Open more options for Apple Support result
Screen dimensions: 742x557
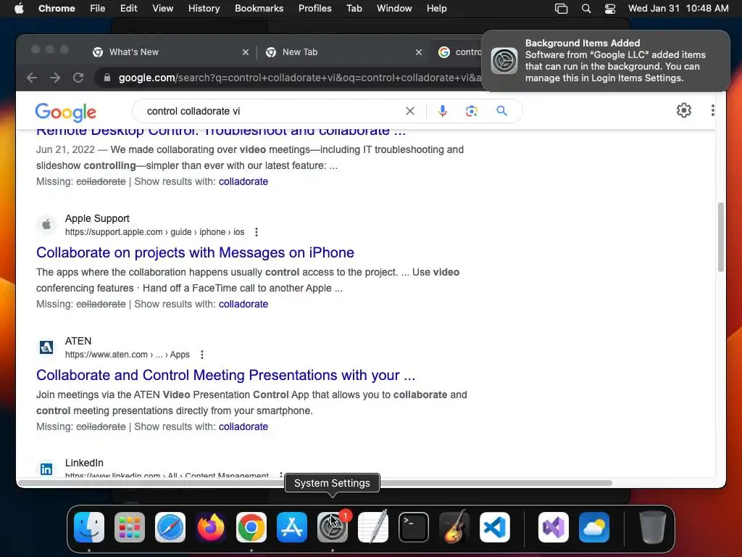click(257, 232)
